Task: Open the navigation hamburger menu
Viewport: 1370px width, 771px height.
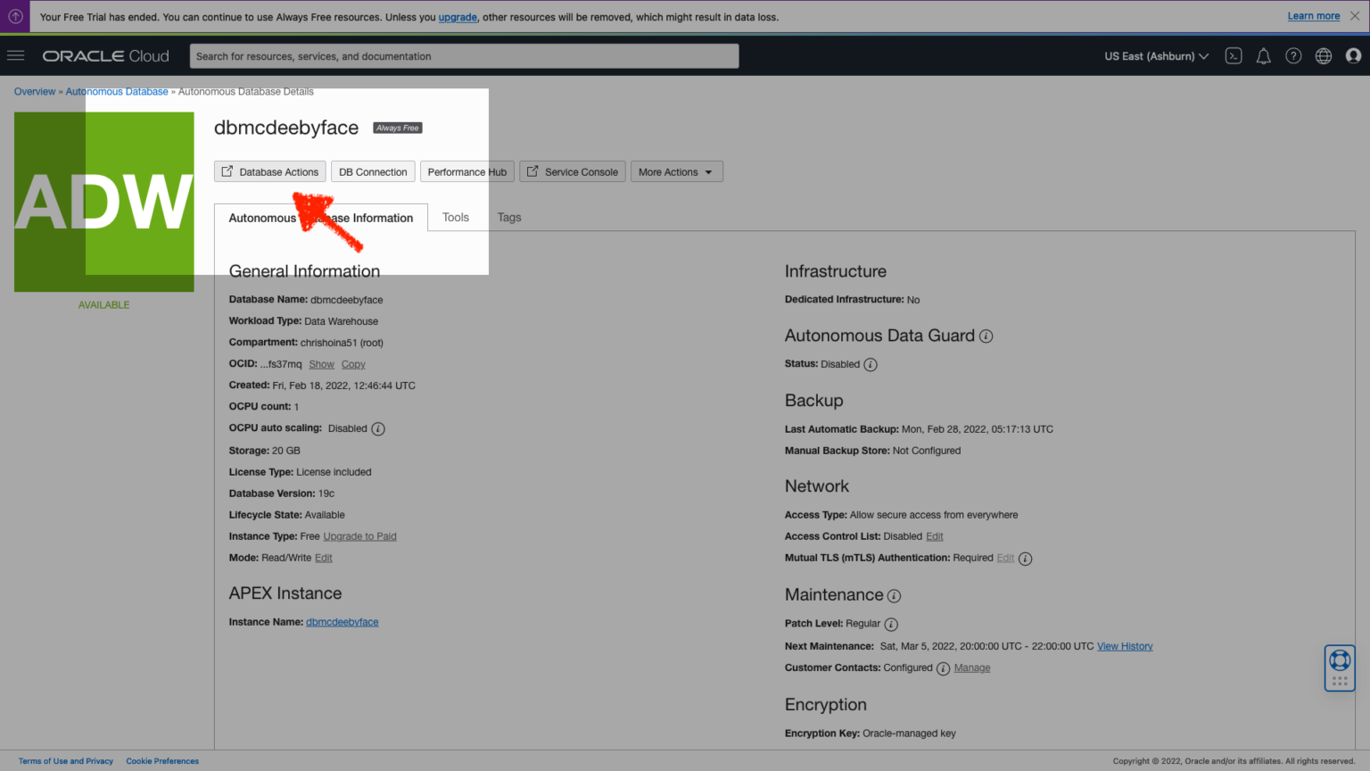Action: click(x=15, y=55)
